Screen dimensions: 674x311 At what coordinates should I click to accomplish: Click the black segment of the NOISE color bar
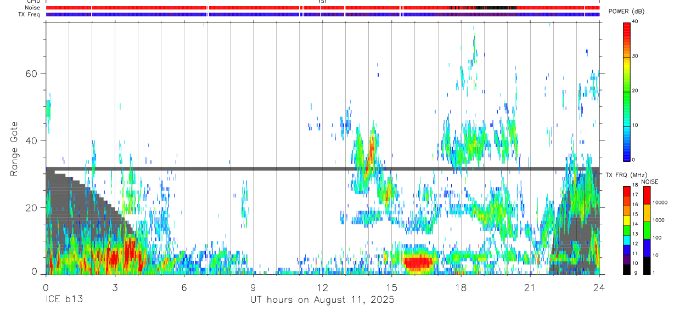(647, 265)
